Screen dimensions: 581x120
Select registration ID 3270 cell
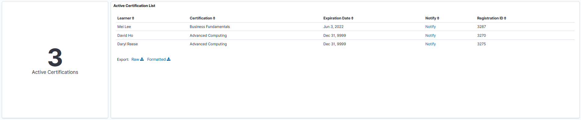point(481,36)
